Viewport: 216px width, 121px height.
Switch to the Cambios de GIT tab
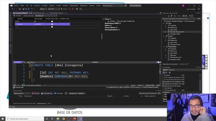[184, 64]
